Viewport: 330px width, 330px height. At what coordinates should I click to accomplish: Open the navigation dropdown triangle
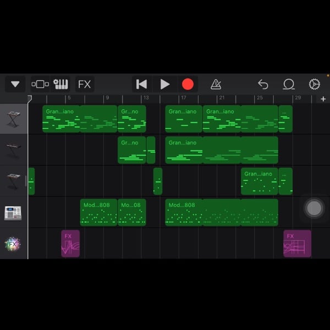point(15,84)
